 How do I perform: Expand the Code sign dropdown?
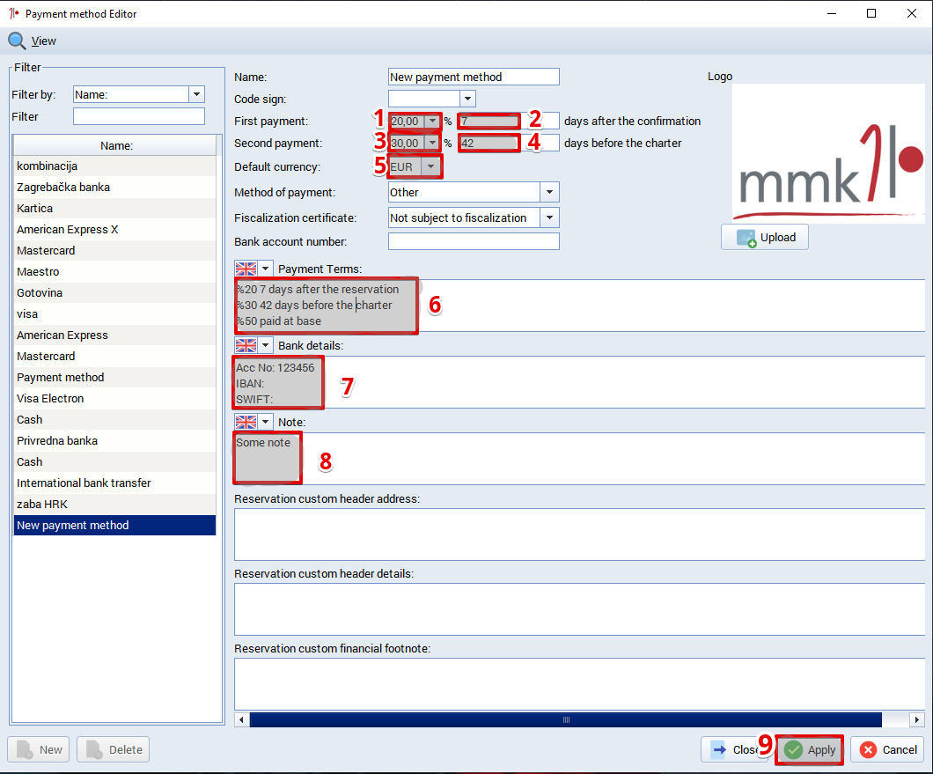pos(467,99)
